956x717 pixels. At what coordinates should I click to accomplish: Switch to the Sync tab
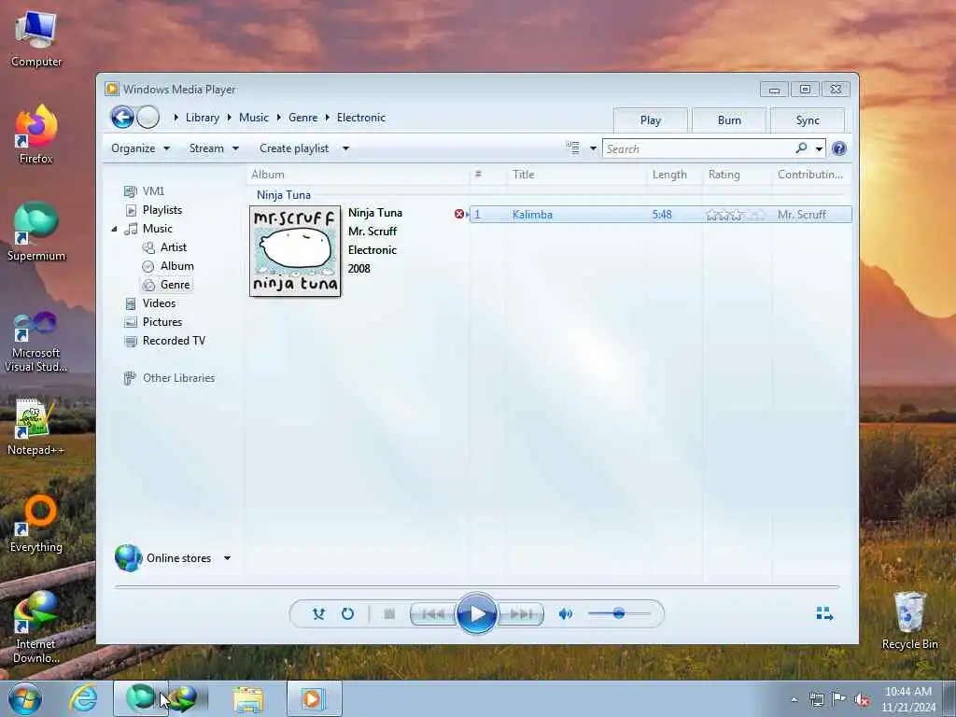808,120
